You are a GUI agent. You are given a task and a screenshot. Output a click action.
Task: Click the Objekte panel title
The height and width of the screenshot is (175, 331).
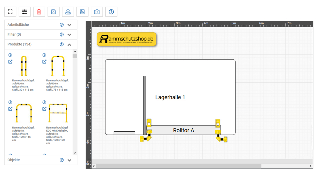(14, 160)
